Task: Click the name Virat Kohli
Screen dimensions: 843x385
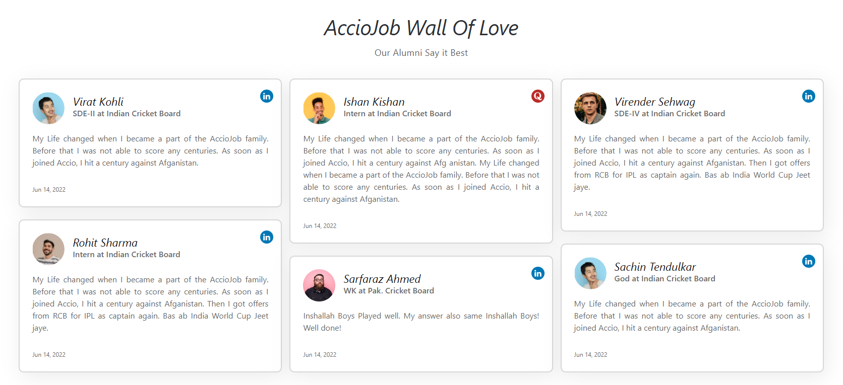Action: [98, 102]
